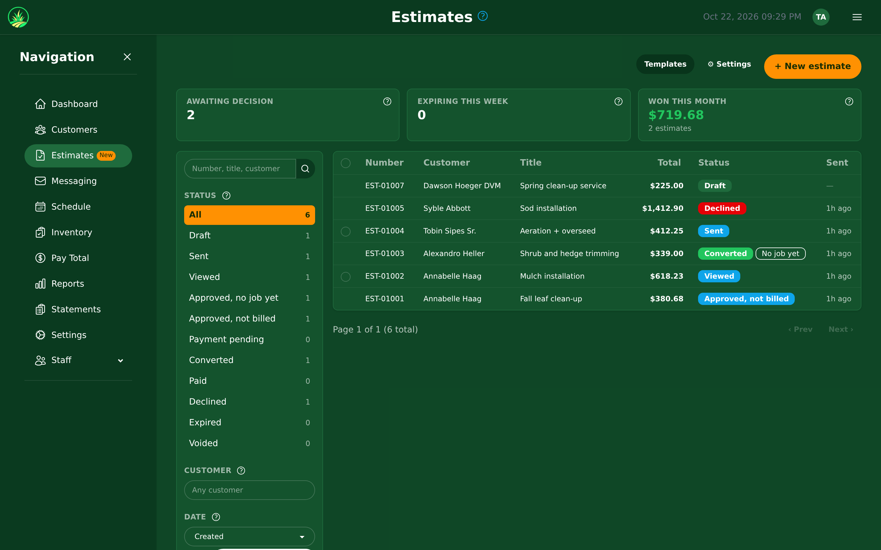This screenshot has width=881, height=550.
Task: Click the search magnifier icon
Action: coord(305,169)
